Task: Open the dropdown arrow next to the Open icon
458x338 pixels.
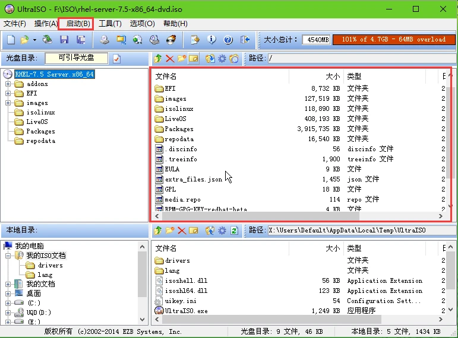Action: (34, 40)
